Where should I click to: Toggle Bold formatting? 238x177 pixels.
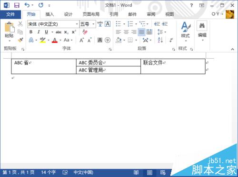(x=31, y=32)
